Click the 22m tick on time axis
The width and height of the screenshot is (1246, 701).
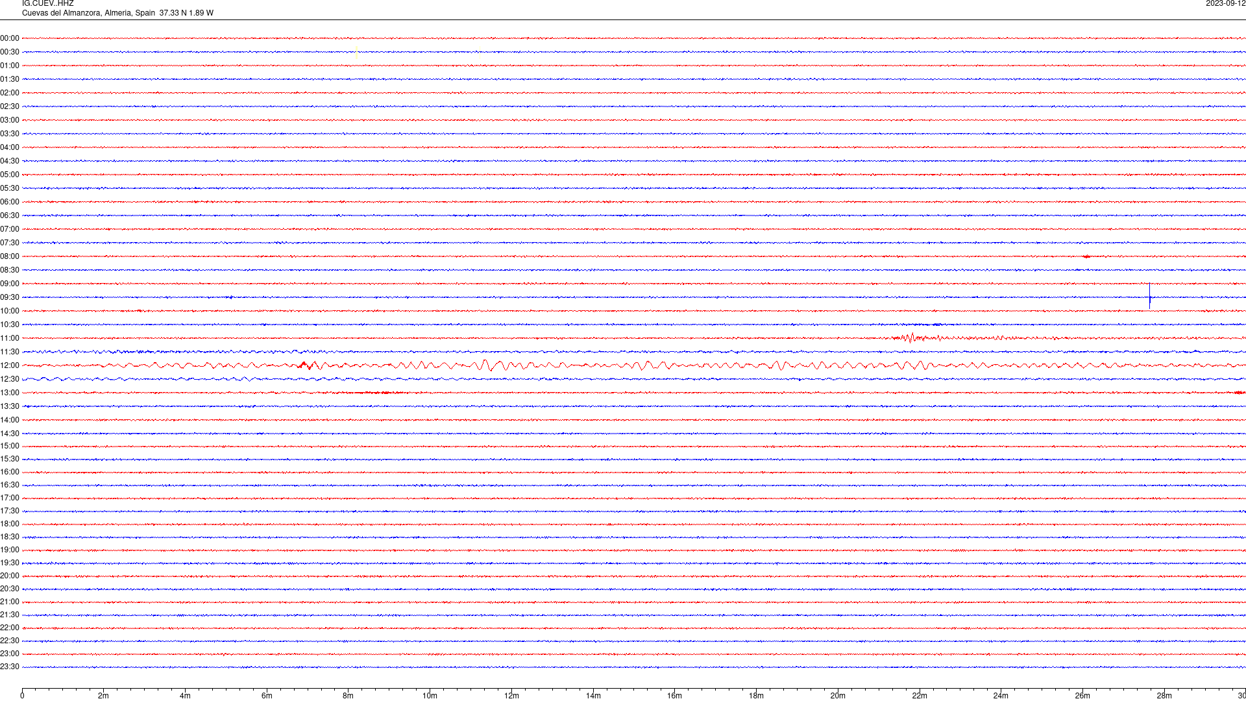pos(920,695)
